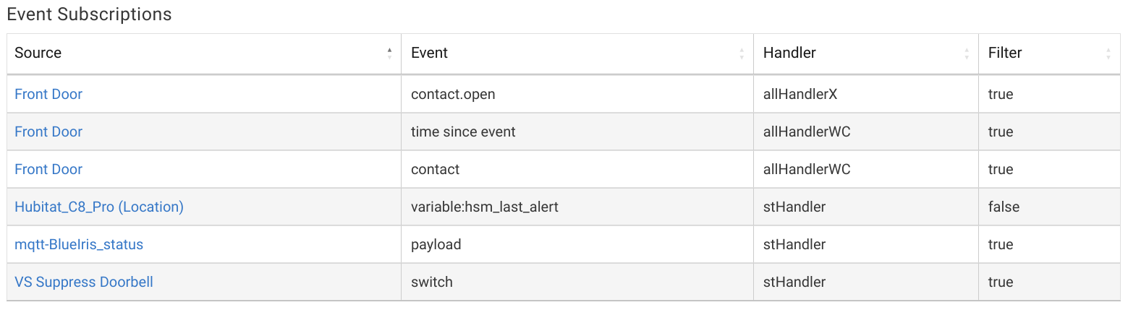Screen dimensions: 1128x315
Task: Click the sort arrows in Source column
Action: coord(389,53)
